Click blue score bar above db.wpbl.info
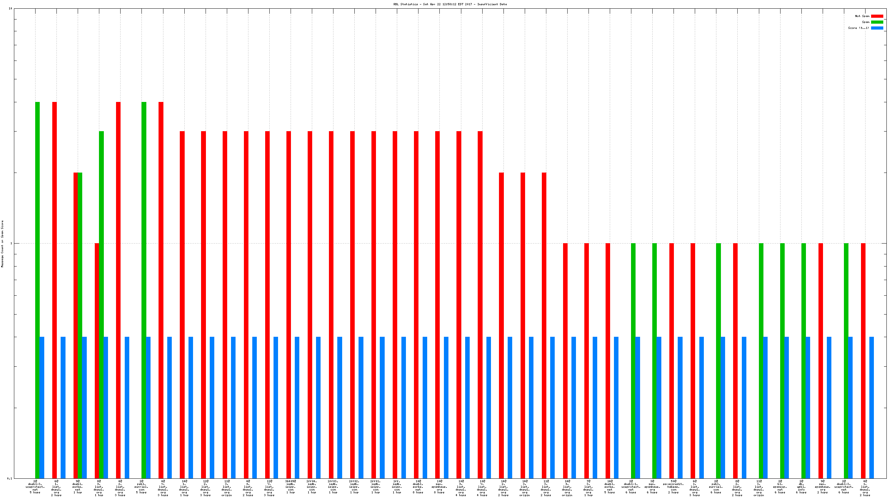Screen dimensions: 892x501 [x=808, y=407]
